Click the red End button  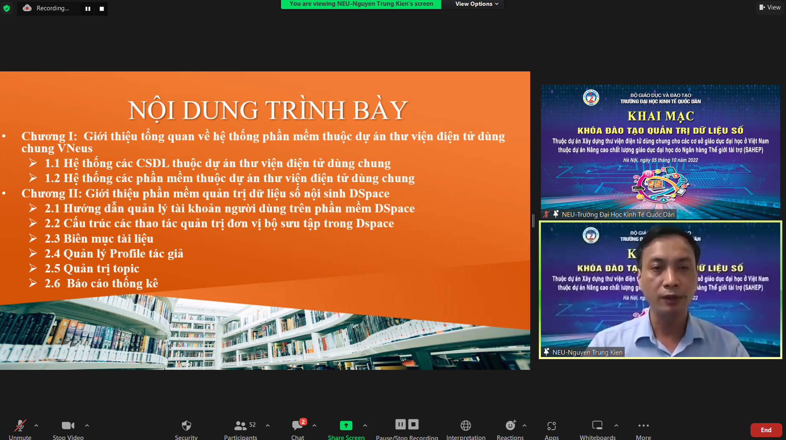coord(766,430)
